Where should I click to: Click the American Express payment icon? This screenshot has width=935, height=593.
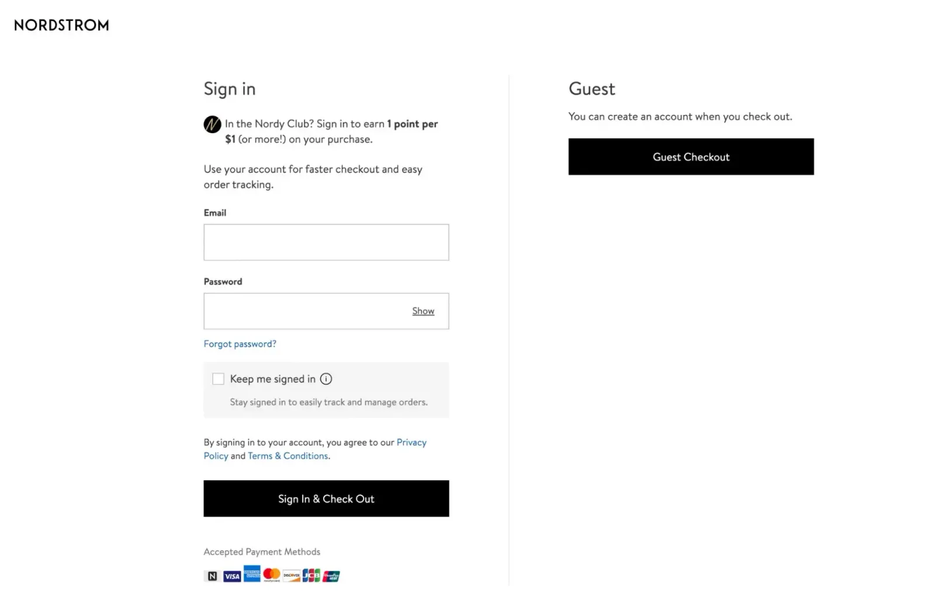click(x=252, y=573)
